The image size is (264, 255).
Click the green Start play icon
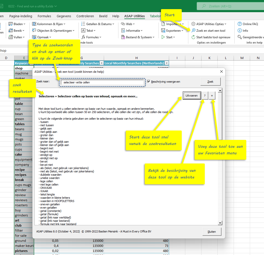point(163,37)
